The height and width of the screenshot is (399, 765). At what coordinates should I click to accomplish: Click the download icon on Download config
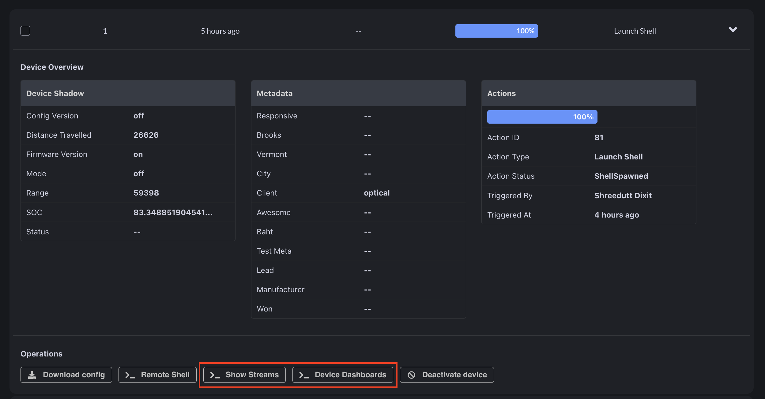[x=32, y=375]
